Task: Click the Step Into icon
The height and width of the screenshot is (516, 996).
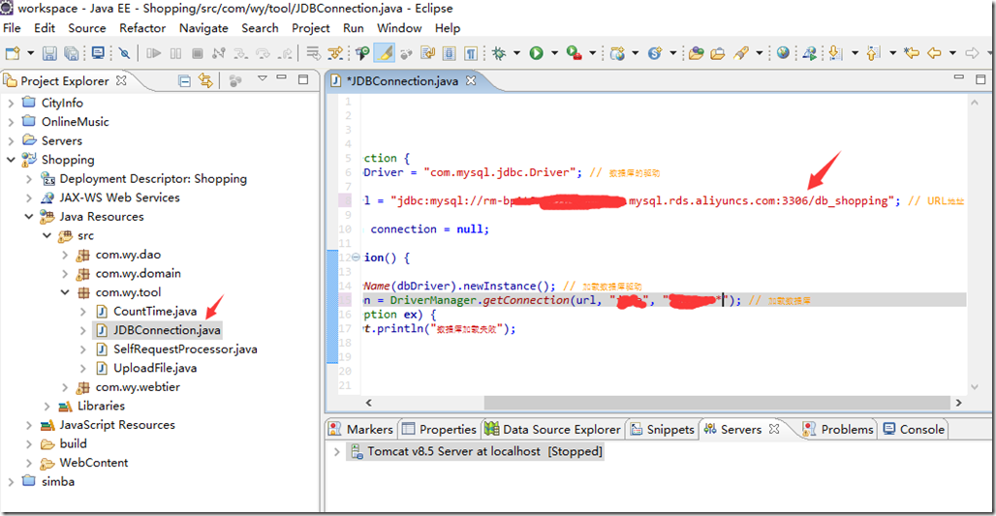Action: click(x=240, y=53)
